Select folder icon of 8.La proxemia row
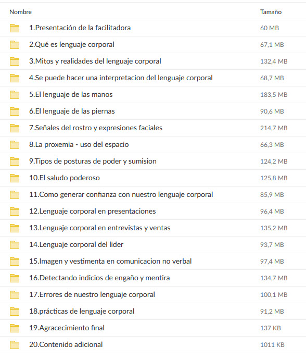 click(x=15, y=145)
